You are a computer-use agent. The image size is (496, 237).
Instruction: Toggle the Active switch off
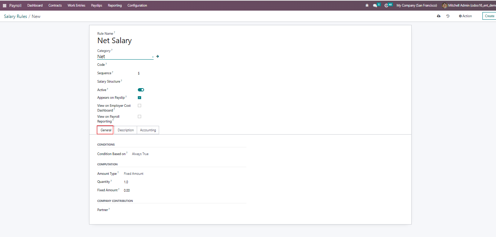point(141,90)
